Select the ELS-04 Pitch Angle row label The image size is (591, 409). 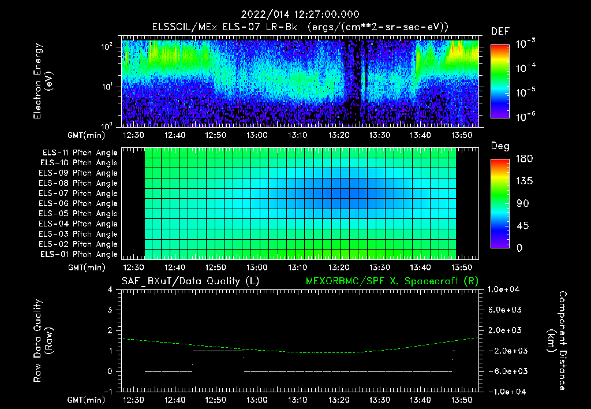click(78, 224)
